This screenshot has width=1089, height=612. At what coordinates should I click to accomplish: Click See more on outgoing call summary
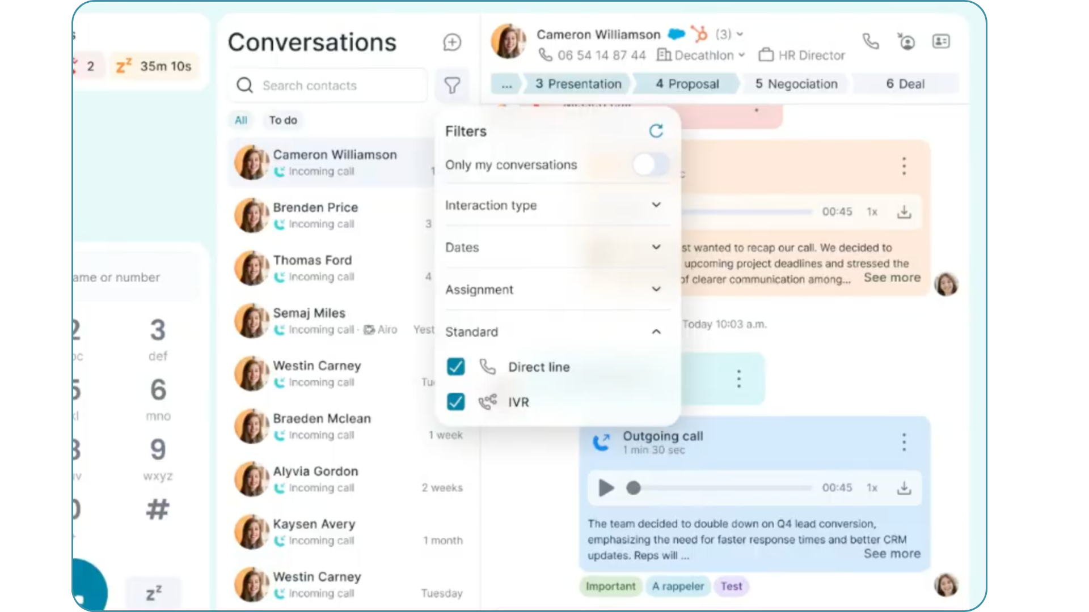click(x=892, y=554)
